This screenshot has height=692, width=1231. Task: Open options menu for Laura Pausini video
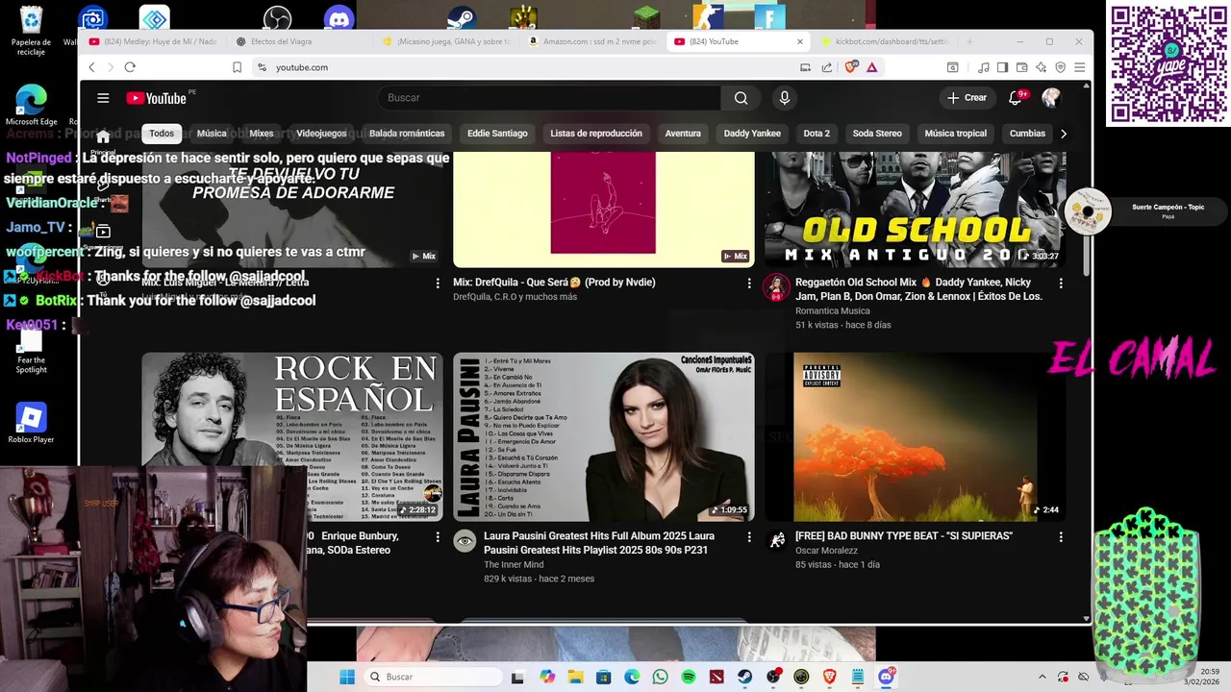(749, 537)
